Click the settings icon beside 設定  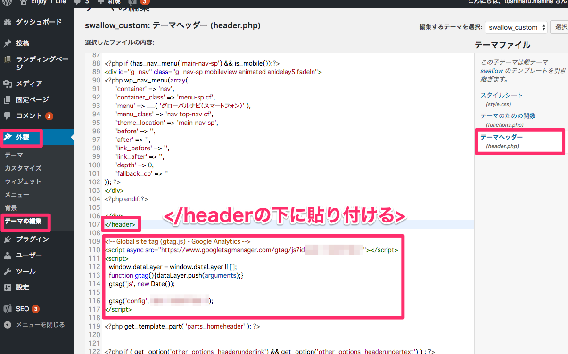8,288
